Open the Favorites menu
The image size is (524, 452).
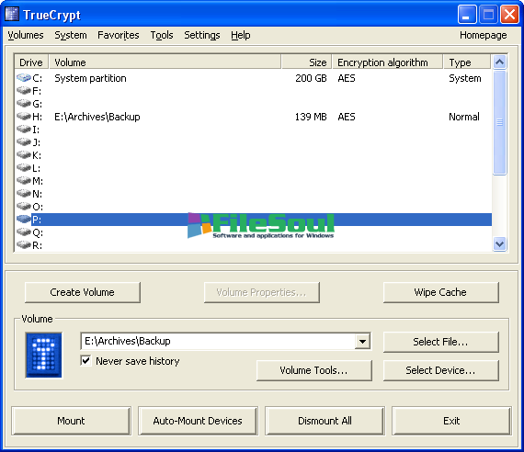(119, 35)
